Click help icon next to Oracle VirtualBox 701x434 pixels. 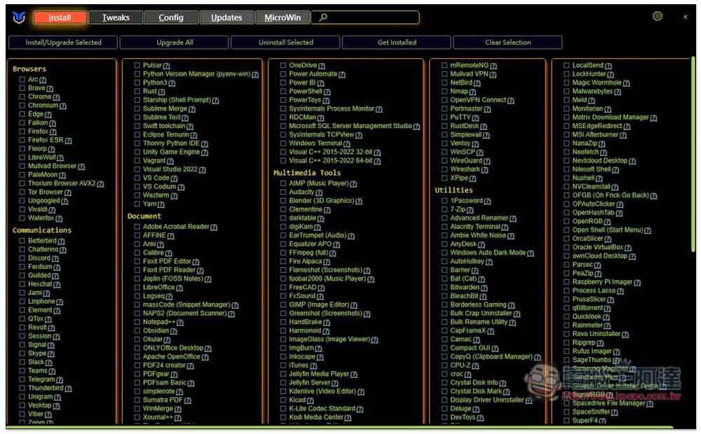[x=628, y=248]
